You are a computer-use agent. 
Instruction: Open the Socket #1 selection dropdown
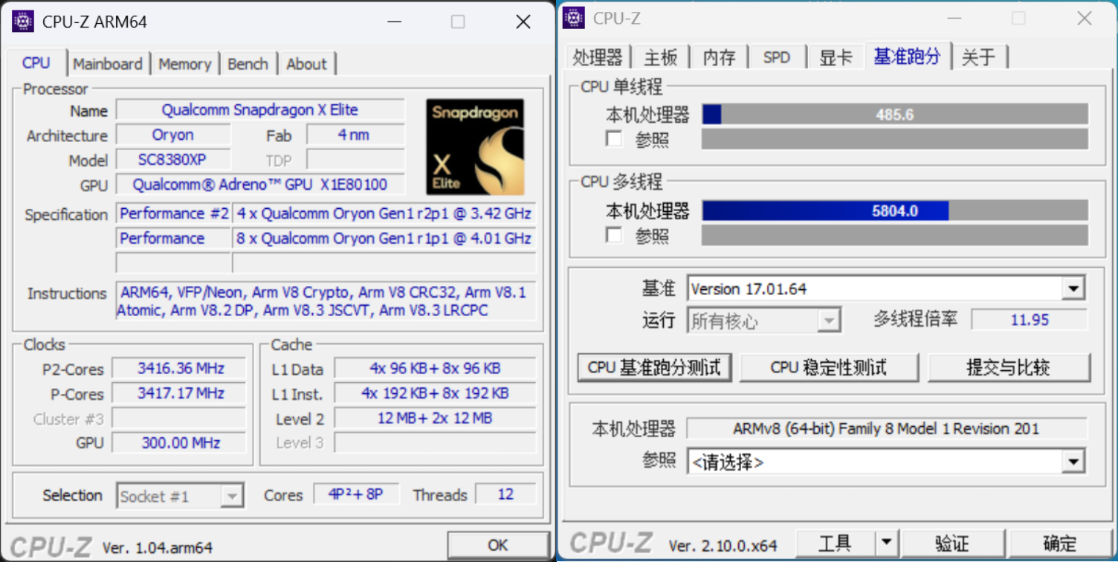click(x=233, y=496)
